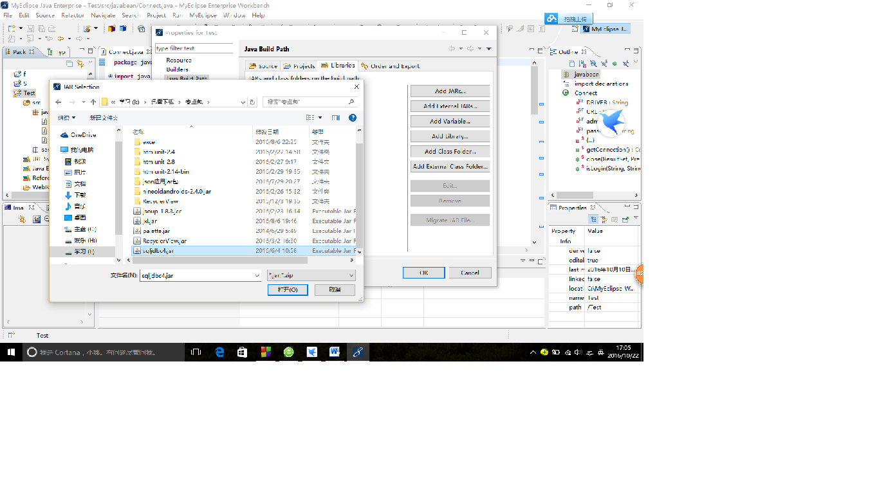This screenshot has width=879, height=494.
Task: Select jxl.jar file
Action: coord(243,221)
